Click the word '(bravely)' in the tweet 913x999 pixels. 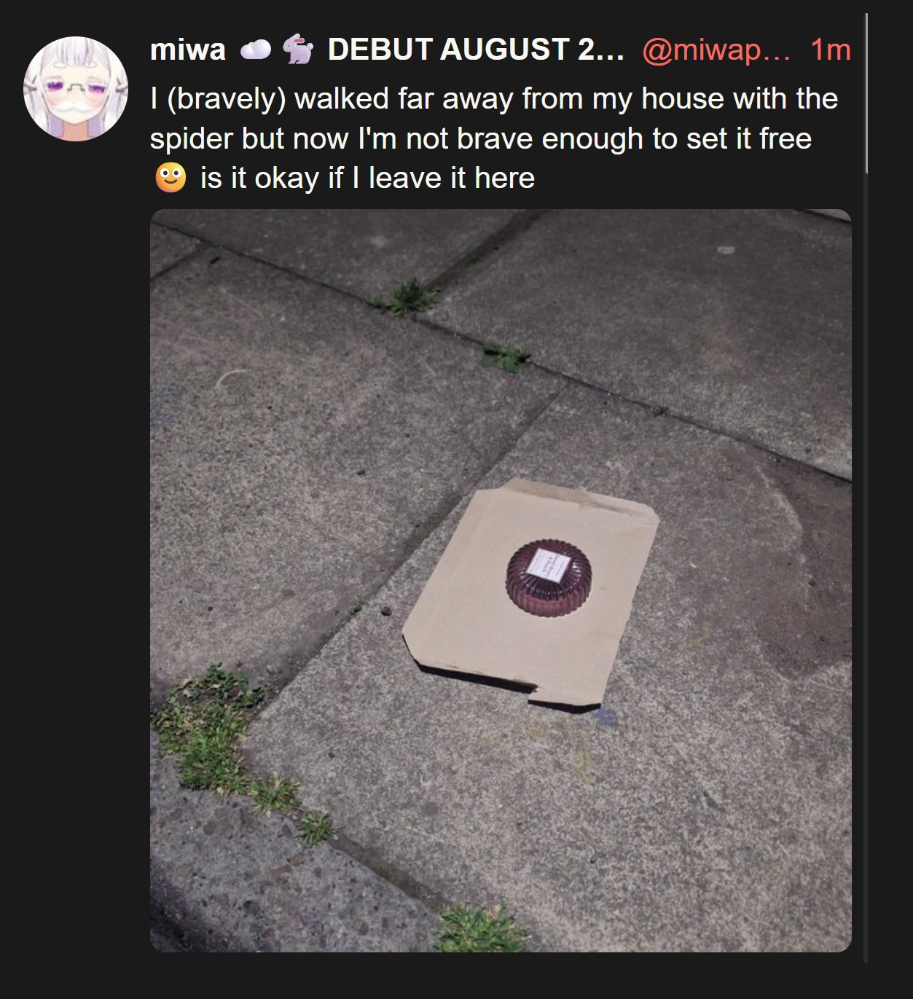coord(227,99)
